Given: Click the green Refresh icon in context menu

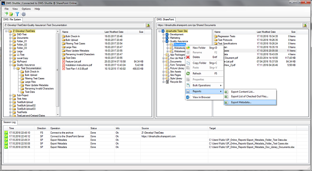Looking at the screenshot, I should [188, 74].
